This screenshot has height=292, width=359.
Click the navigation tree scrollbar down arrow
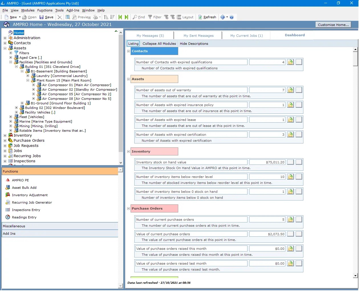121,163
